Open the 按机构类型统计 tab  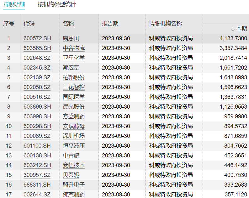(57, 4)
